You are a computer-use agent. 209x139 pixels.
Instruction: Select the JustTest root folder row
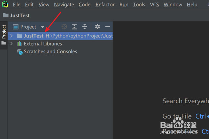coord(60,36)
